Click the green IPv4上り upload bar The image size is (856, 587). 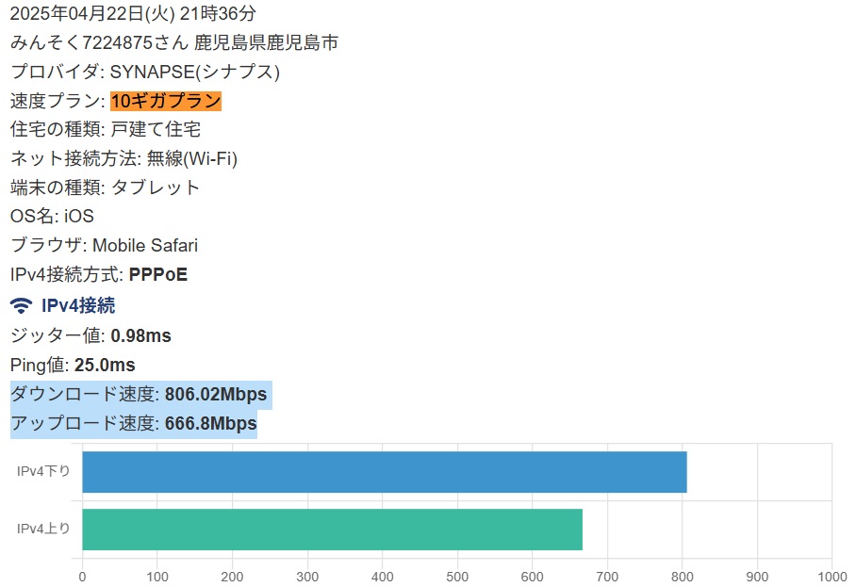click(332, 529)
